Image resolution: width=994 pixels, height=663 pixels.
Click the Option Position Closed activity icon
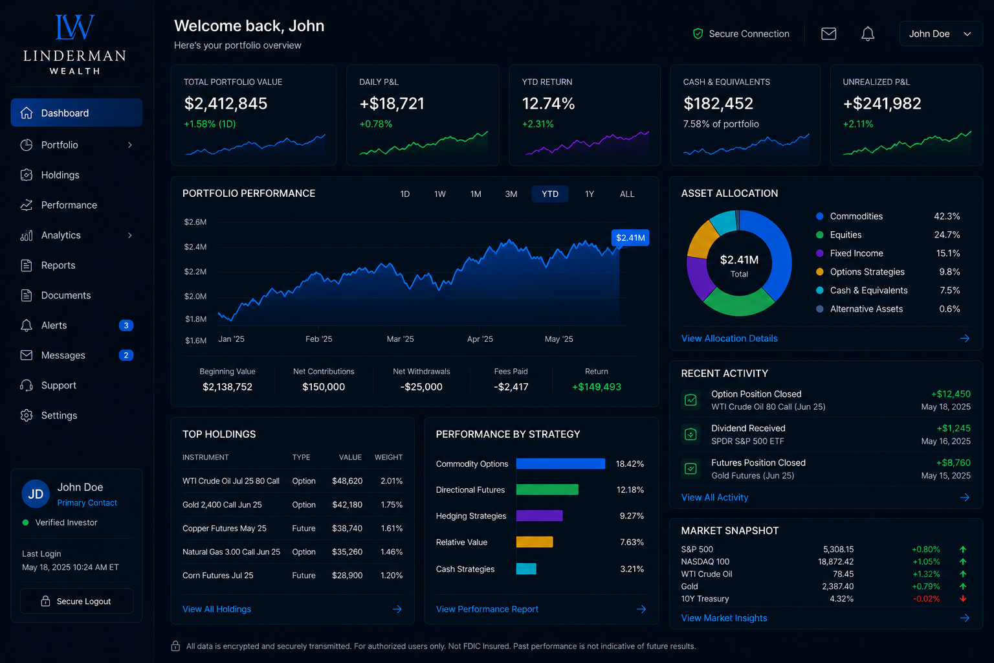click(x=691, y=399)
